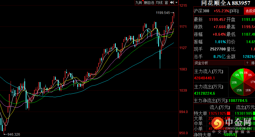Click the 主力流入 value 42040440.1
This screenshot has width=255, height=137.
click(x=204, y=78)
